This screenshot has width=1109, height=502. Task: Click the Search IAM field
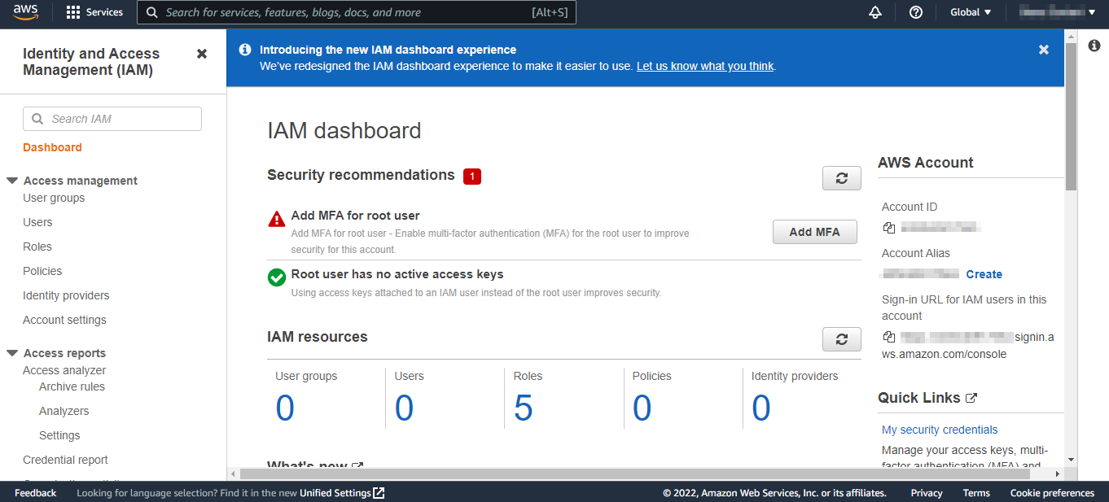tap(112, 119)
